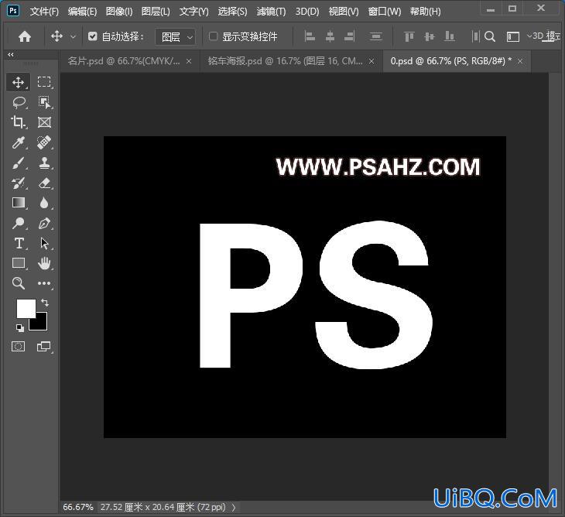The width and height of the screenshot is (565, 517).
Task: Collapse the toolbox with double-arrow
Action: tap(11, 55)
